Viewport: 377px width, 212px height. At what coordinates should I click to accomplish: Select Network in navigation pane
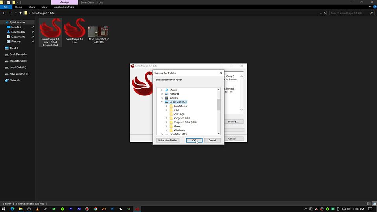[x=15, y=80]
